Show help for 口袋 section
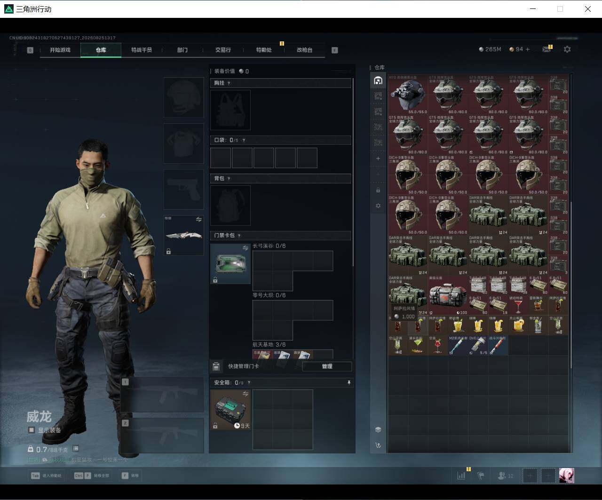Viewport: 602px width, 500px height. coord(244,140)
